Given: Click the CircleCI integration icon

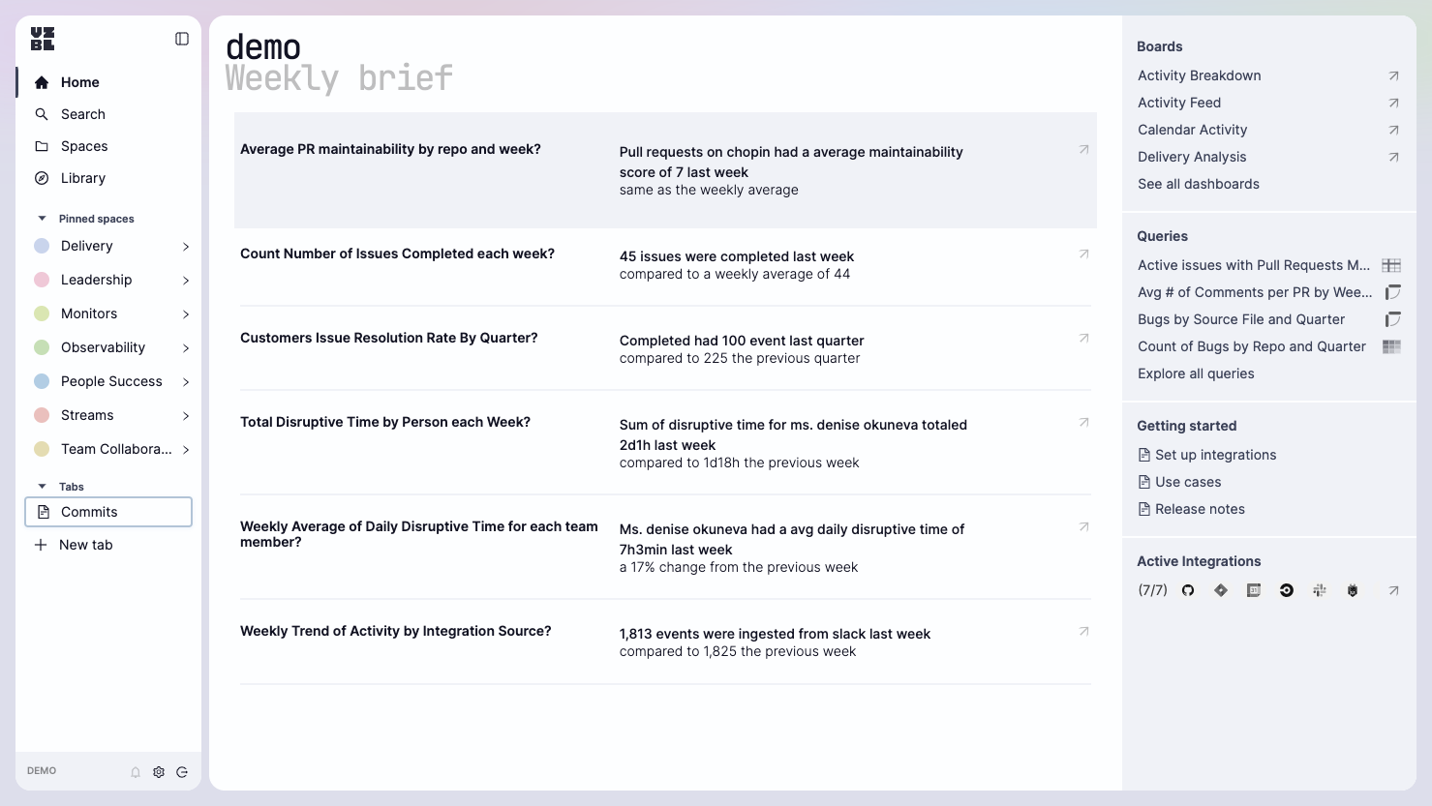Looking at the screenshot, I should (1287, 590).
